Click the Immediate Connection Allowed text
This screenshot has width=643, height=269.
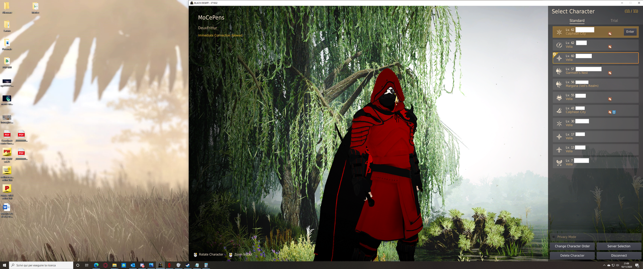click(220, 36)
